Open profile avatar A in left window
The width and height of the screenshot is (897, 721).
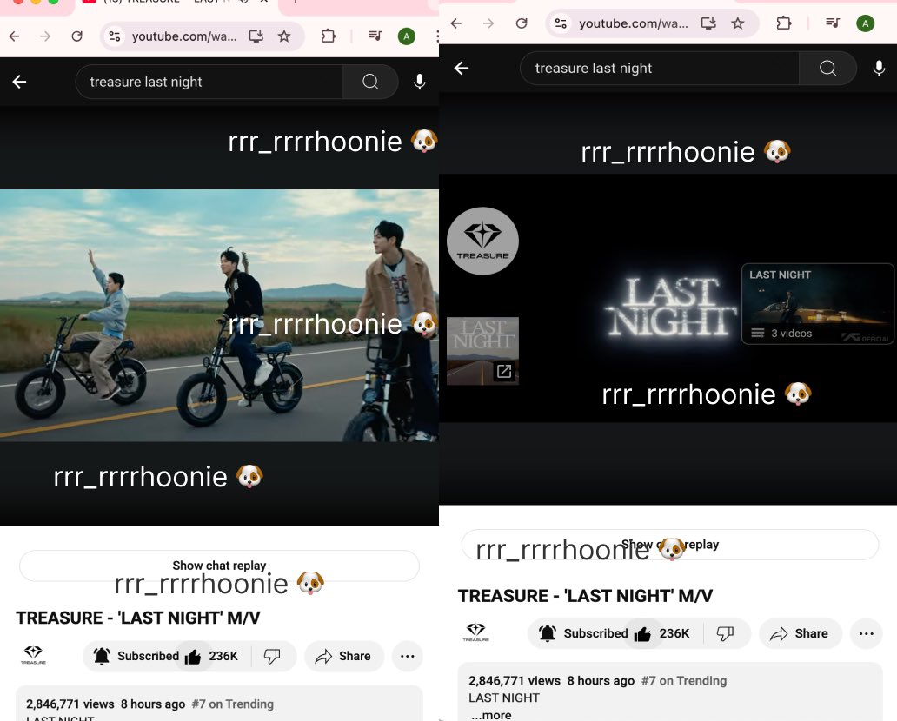tap(406, 36)
